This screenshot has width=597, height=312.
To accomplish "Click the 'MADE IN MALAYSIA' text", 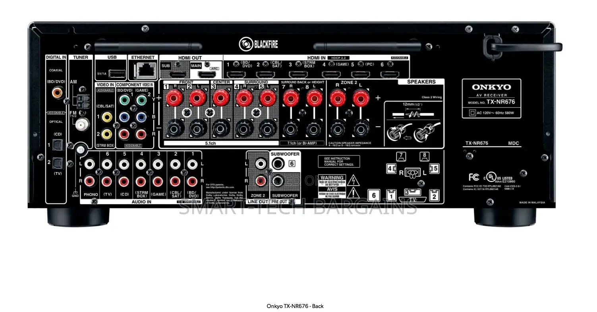I will [x=532, y=203].
